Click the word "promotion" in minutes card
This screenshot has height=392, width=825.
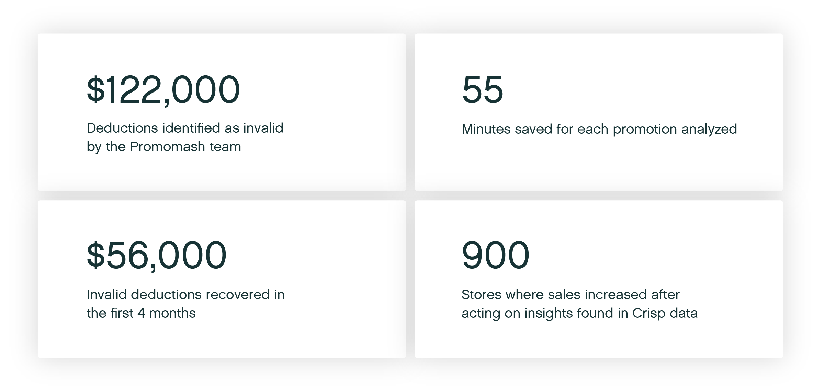pos(645,129)
